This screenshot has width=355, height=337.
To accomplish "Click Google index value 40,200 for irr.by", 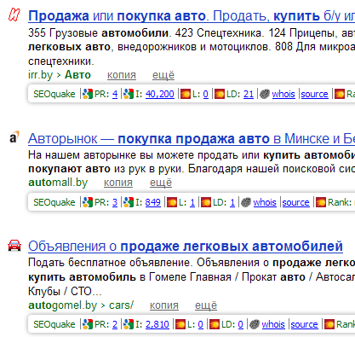I will pos(160,94).
